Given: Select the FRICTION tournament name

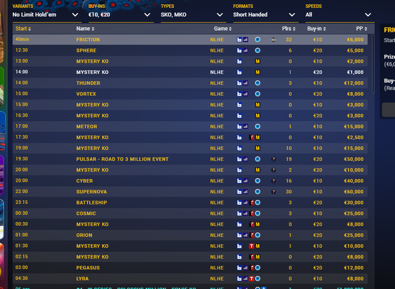Looking at the screenshot, I should [x=88, y=39].
